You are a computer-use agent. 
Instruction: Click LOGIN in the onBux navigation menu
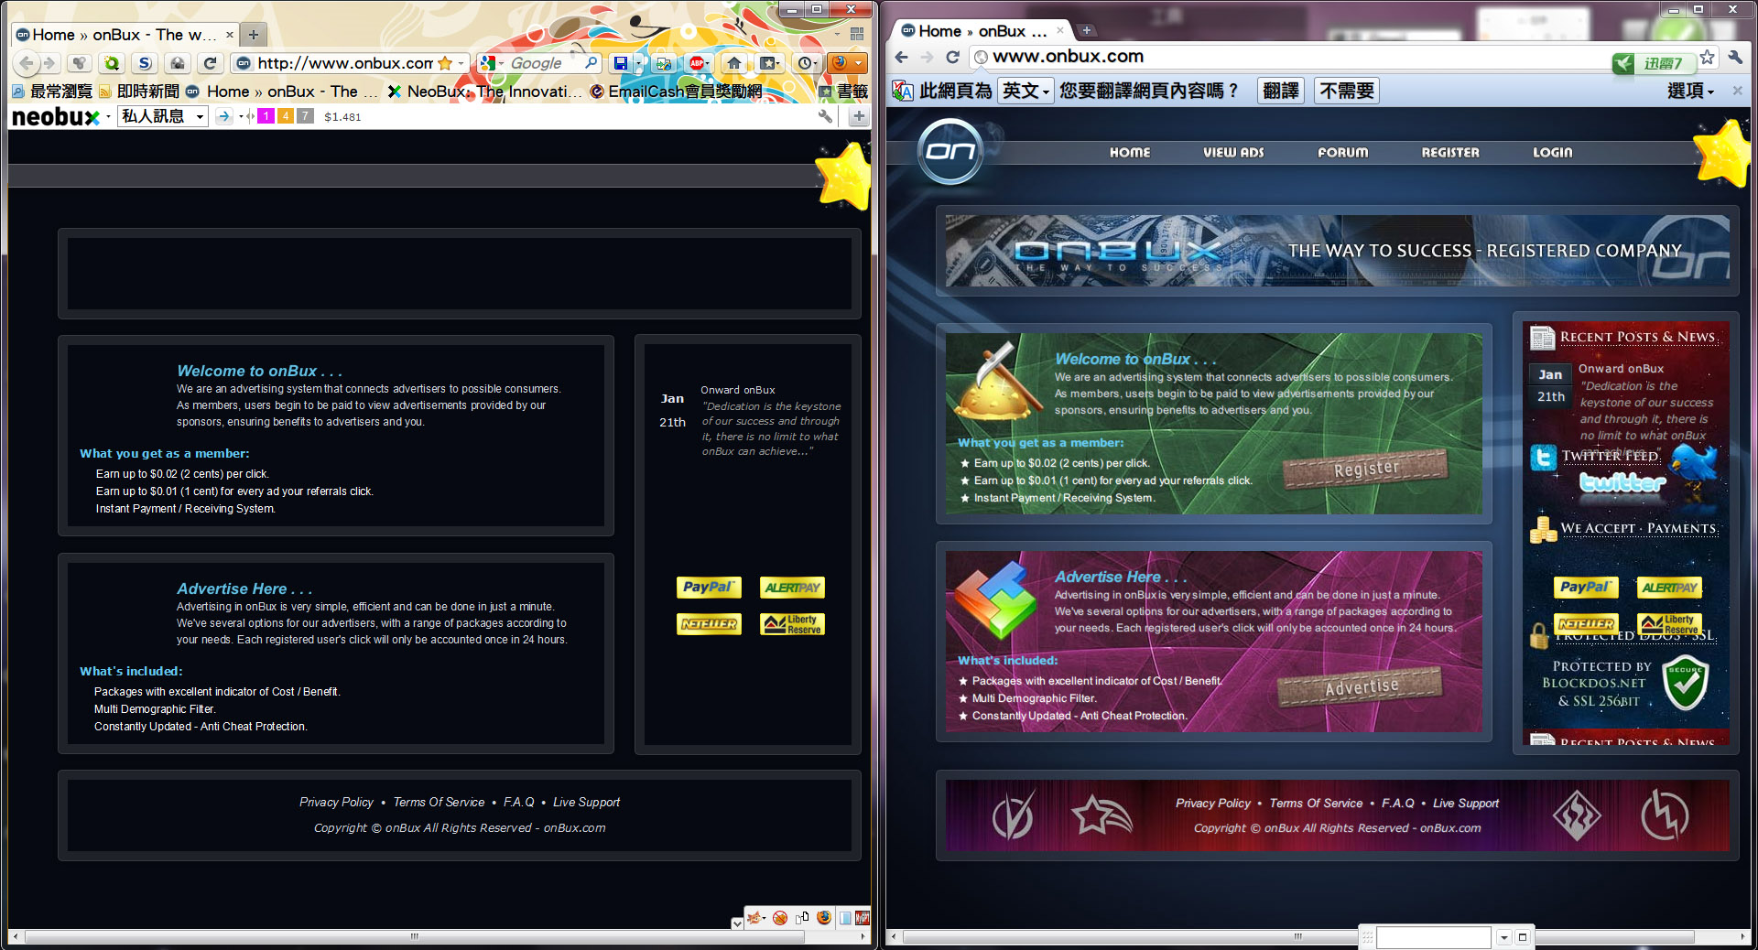coord(1553,152)
